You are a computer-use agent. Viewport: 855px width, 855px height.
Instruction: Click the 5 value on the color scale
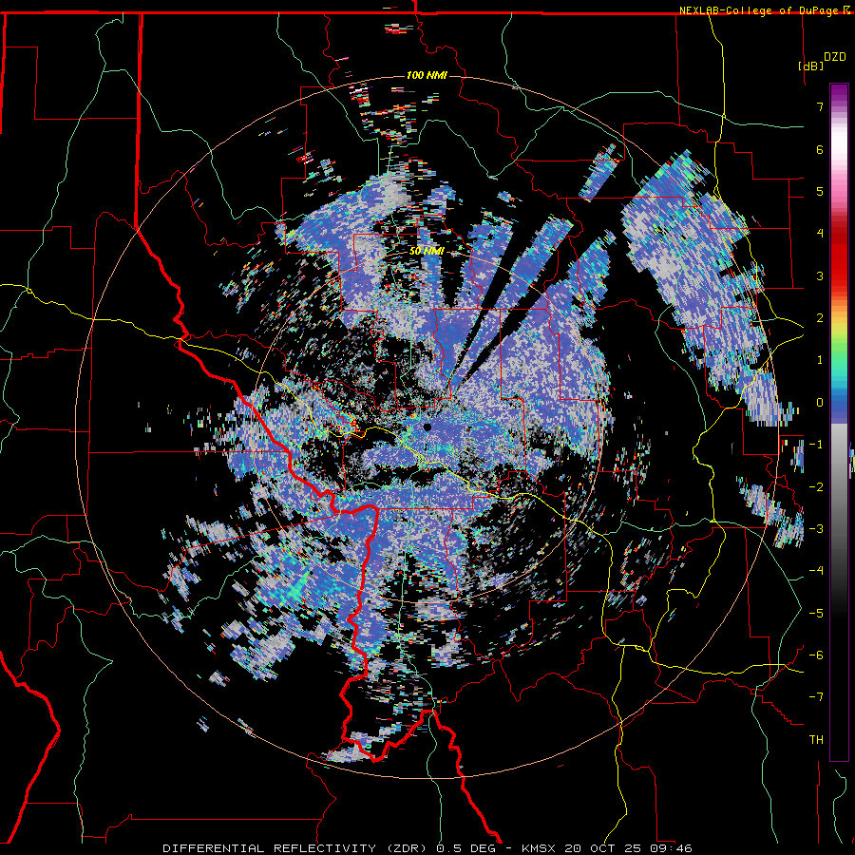[x=820, y=191]
